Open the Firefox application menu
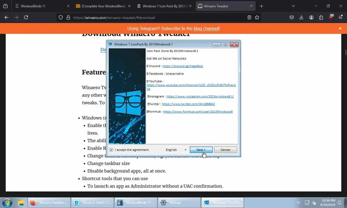Viewport: 347px width, 208px height. pyautogui.click(x=341, y=17)
